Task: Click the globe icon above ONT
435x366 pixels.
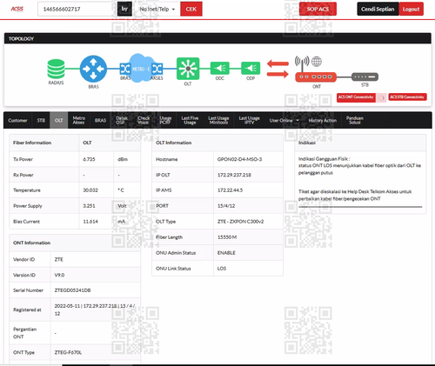Action: click(317, 62)
